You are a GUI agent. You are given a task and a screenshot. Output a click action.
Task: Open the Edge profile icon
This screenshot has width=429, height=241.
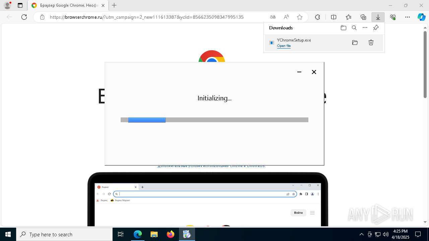tap(7, 5)
